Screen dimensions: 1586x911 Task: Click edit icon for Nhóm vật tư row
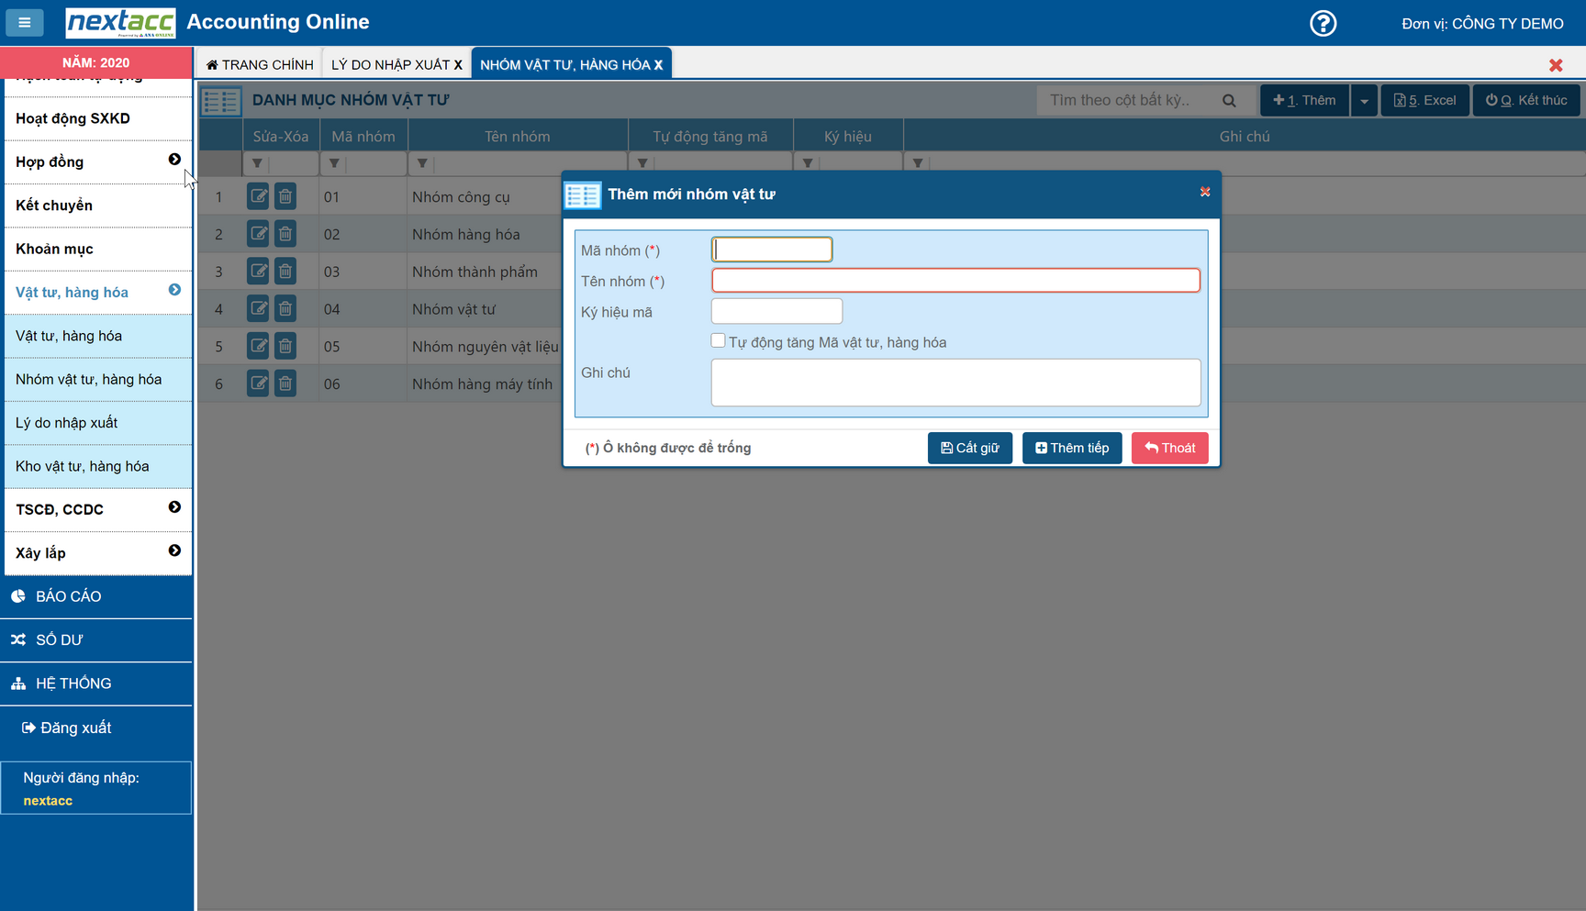(258, 309)
